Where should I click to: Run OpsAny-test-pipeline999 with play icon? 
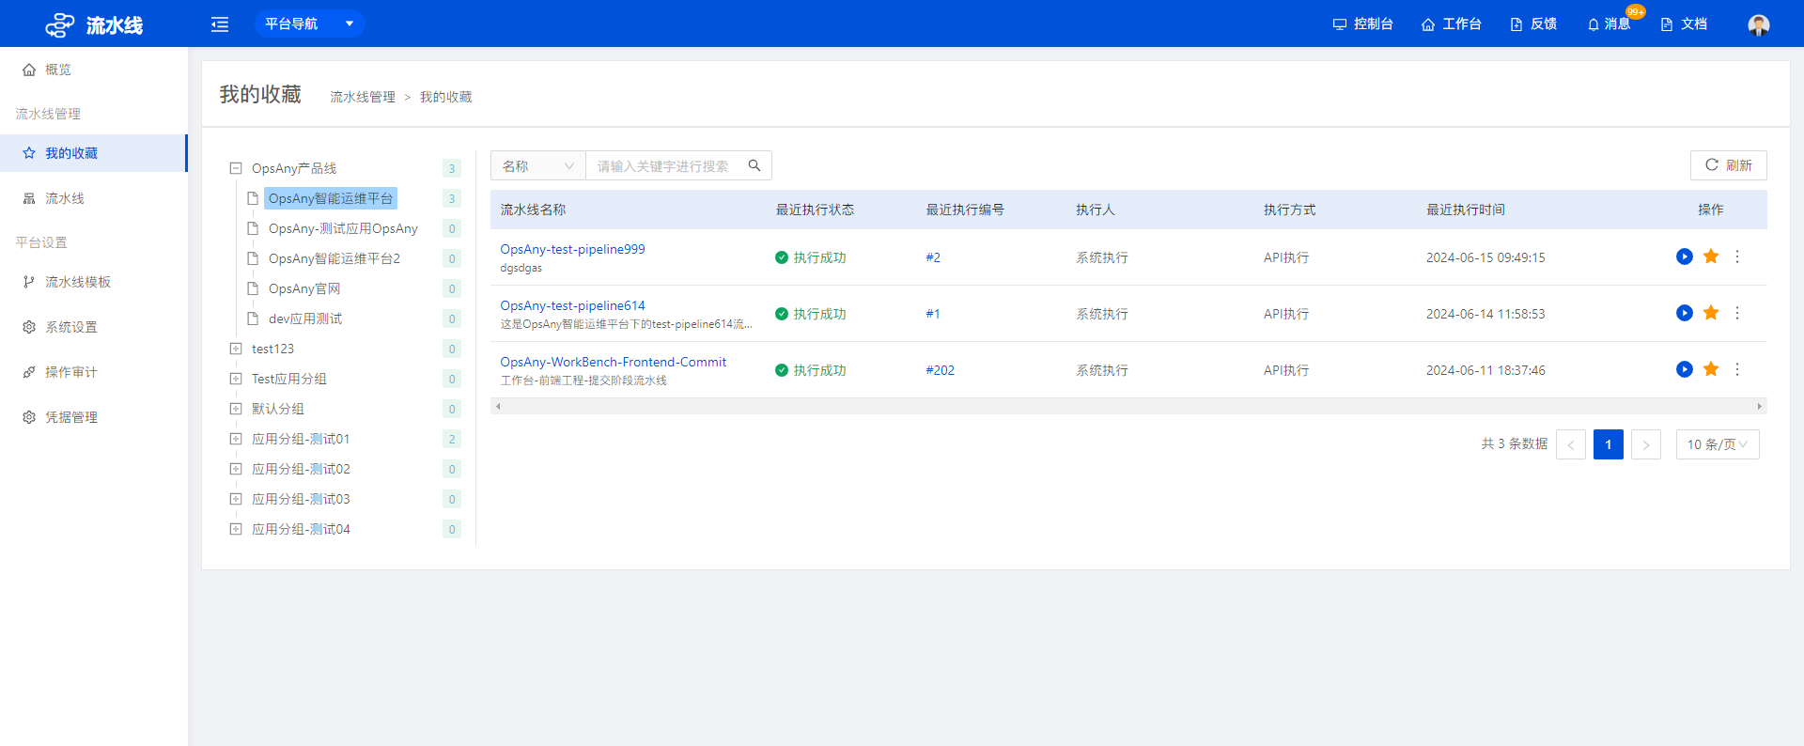coord(1685,256)
